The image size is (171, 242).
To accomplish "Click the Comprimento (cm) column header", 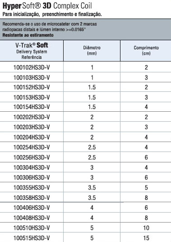I will (146, 51).
